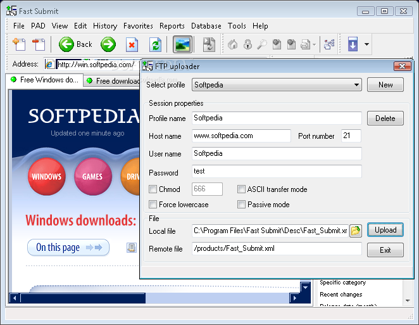Viewport: 419px width, 325px height.
Task: Refresh the page with the green arrows icon
Action: pos(155,44)
